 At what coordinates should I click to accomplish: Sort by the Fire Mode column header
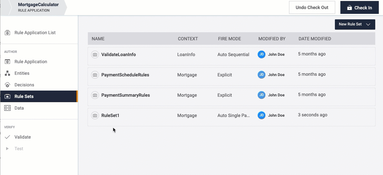click(229, 39)
